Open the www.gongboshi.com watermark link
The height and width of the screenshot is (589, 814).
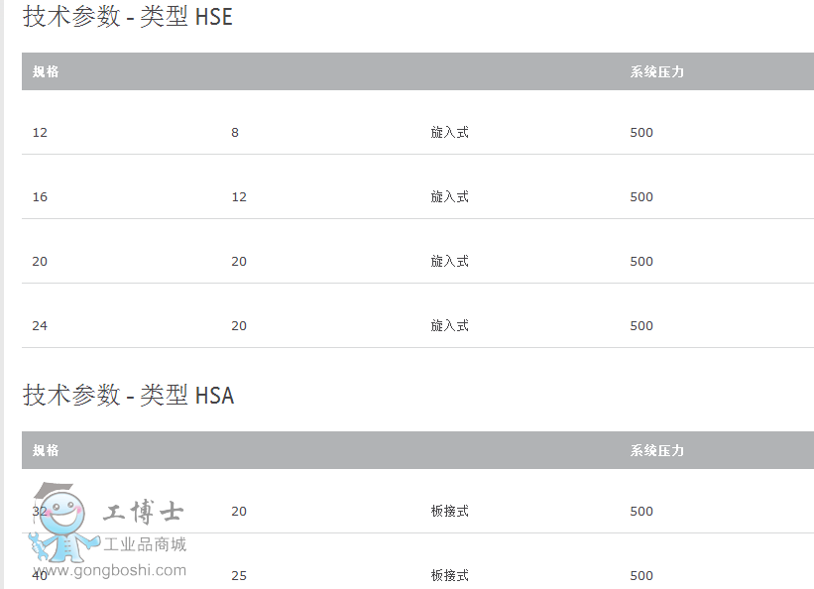pos(109,570)
